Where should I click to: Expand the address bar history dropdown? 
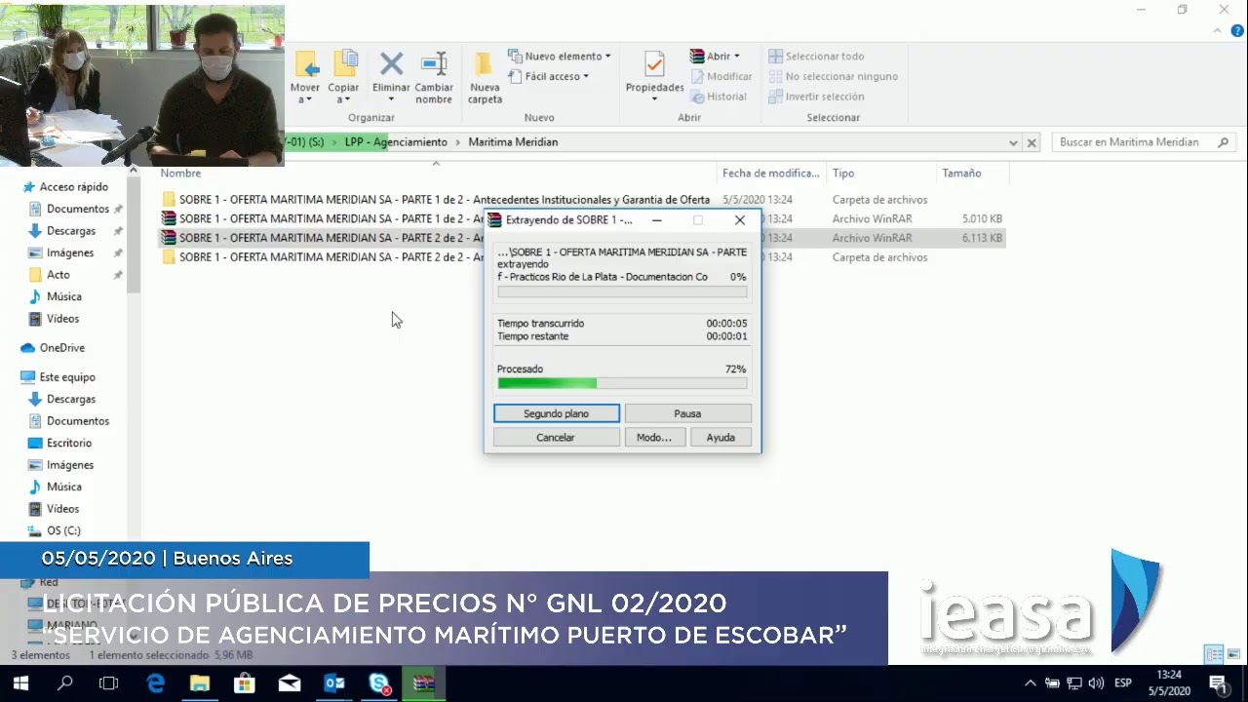pyautogui.click(x=1014, y=142)
